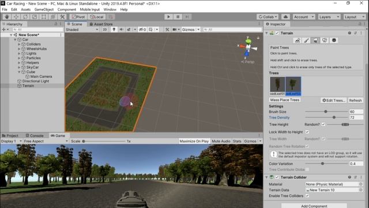The image size is (369, 208).
Task: Toggle Enable Tree Colliders checkbox
Action: coord(307,196)
